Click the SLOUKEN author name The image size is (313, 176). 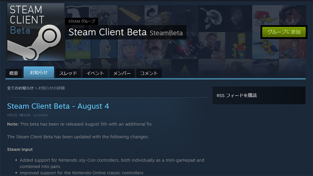(41, 115)
